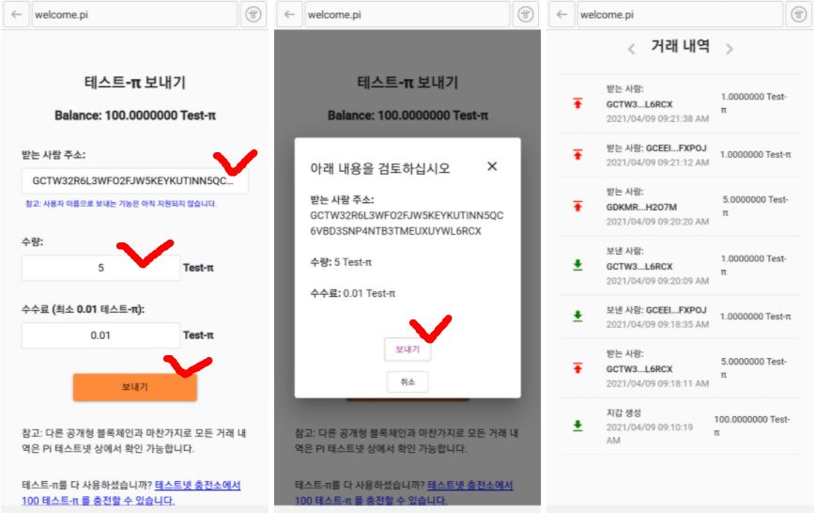Click 5.0000000 Test-π amount in GDKMR...H2O7M row
The image size is (815, 513).
point(755,206)
